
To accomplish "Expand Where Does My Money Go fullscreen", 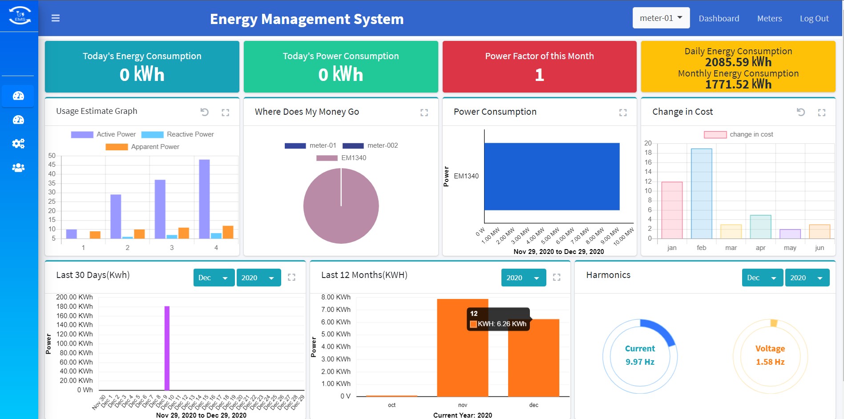I will pyautogui.click(x=424, y=113).
